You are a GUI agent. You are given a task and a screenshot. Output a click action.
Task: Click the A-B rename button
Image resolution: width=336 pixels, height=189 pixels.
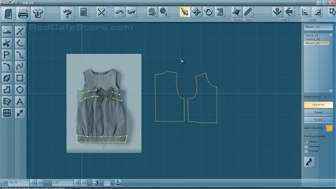click(x=309, y=162)
